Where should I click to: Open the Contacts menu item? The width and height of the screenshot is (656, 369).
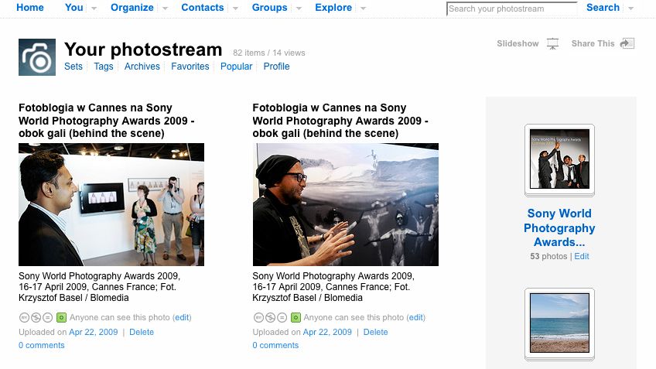pyautogui.click(x=203, y=7)
